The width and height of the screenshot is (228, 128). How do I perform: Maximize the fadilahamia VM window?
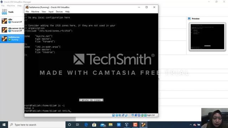(x=146, y=7)
